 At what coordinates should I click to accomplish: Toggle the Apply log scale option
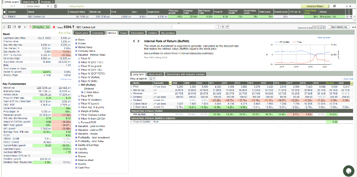coord(325,37)
